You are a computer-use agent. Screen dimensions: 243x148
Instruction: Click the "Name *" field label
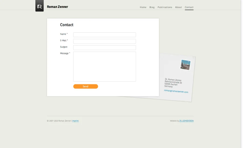(x=64, y=34)
